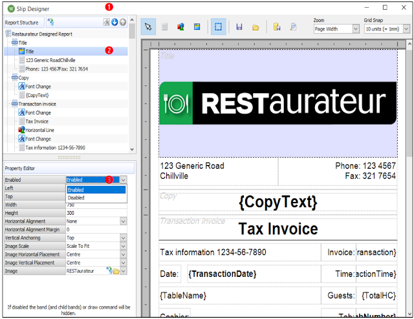Select the Title band node
The image size is (414, 319).
[23, 43]
